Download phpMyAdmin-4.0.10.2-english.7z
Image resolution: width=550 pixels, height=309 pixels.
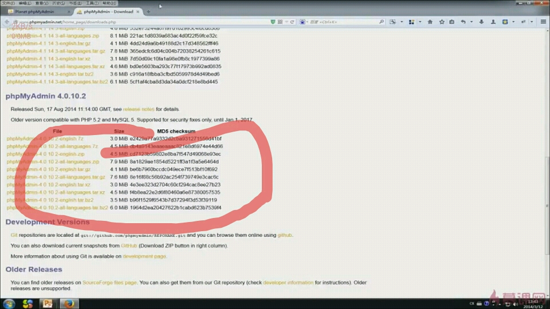click(45, 138)
